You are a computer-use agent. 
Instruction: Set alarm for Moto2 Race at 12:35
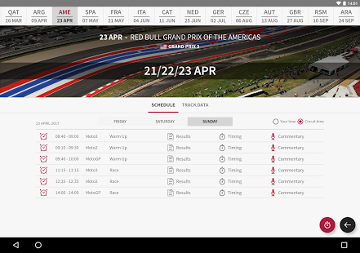pos(43,181)
